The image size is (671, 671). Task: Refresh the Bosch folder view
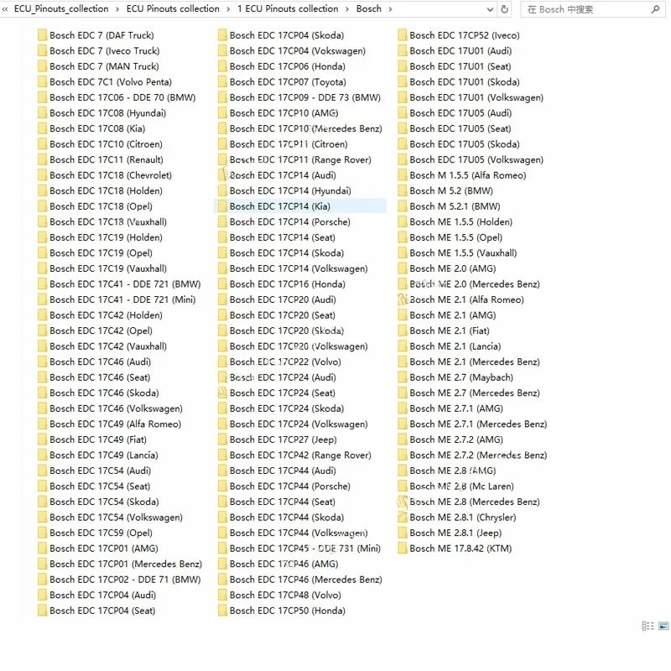click(505, 9)
